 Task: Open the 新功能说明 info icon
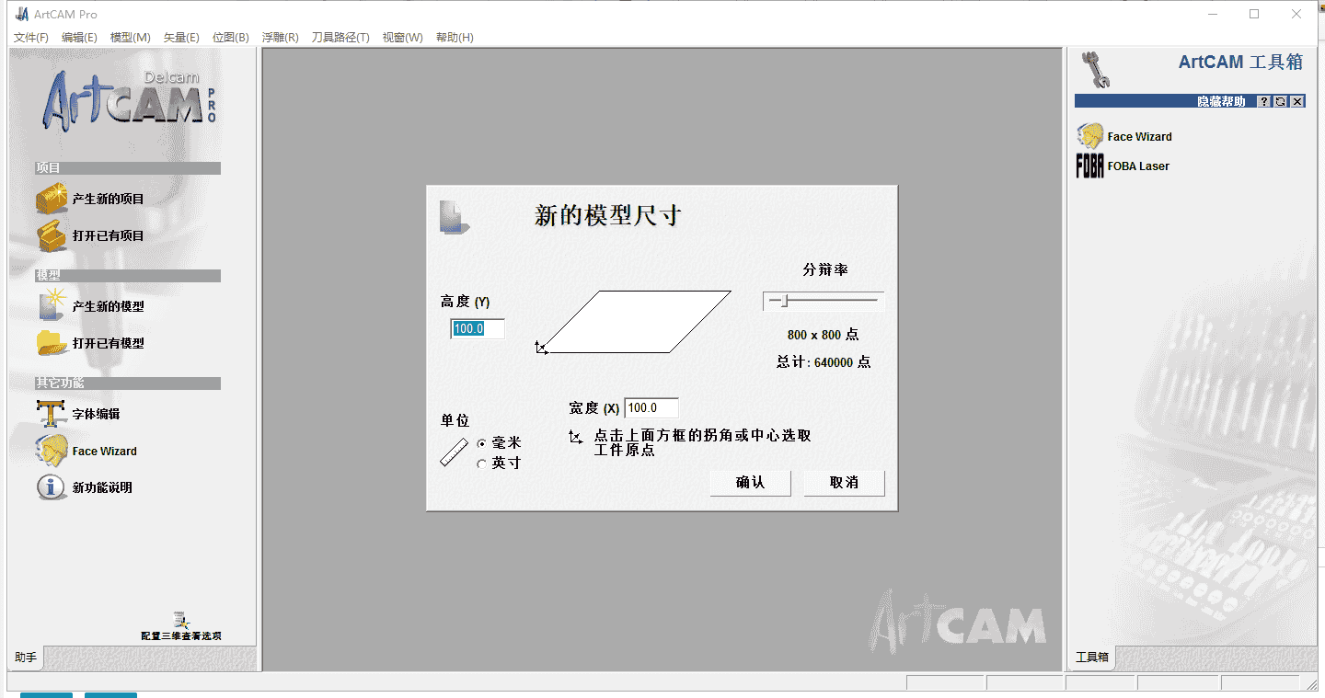click(x=51, y=486)
